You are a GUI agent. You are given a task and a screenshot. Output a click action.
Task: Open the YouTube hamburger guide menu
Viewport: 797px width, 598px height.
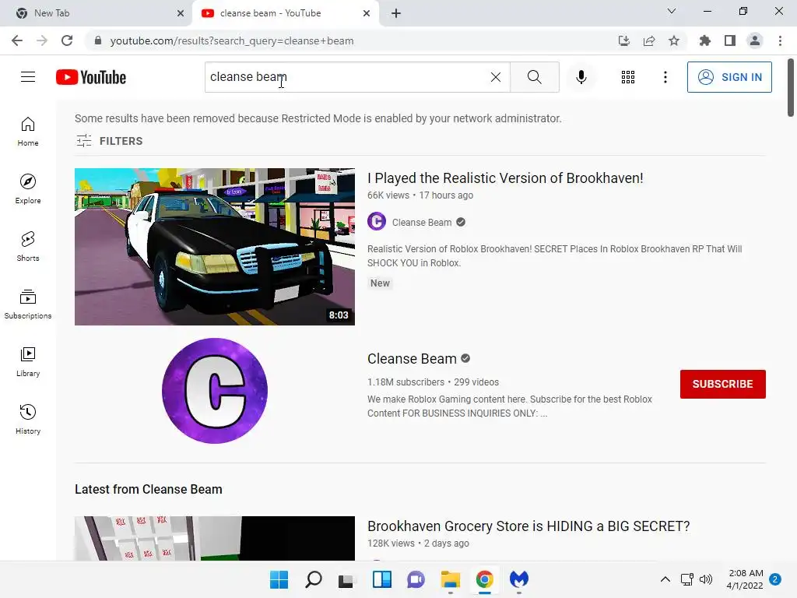click(x=28, y=77)
